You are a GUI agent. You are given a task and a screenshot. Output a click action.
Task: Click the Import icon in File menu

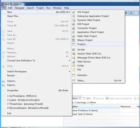[x=3, y=81]
